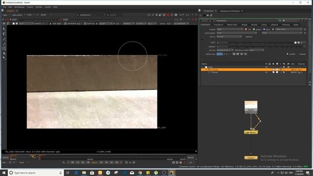Click play backward button in timeline
The width and height of the screenshot is (313, 176).
point(88,163)
